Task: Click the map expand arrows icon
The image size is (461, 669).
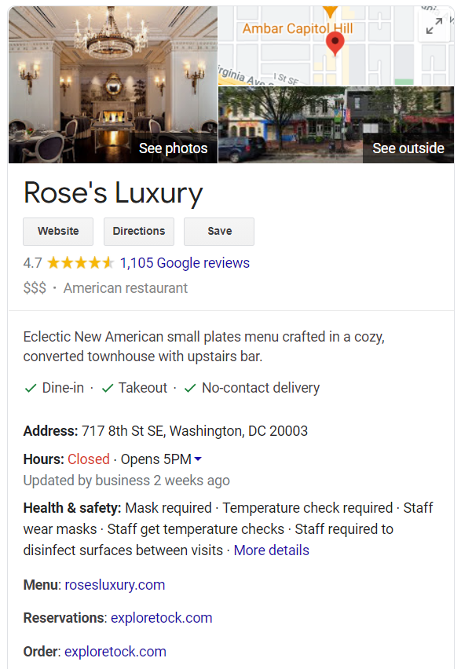Action: point(434,26)
